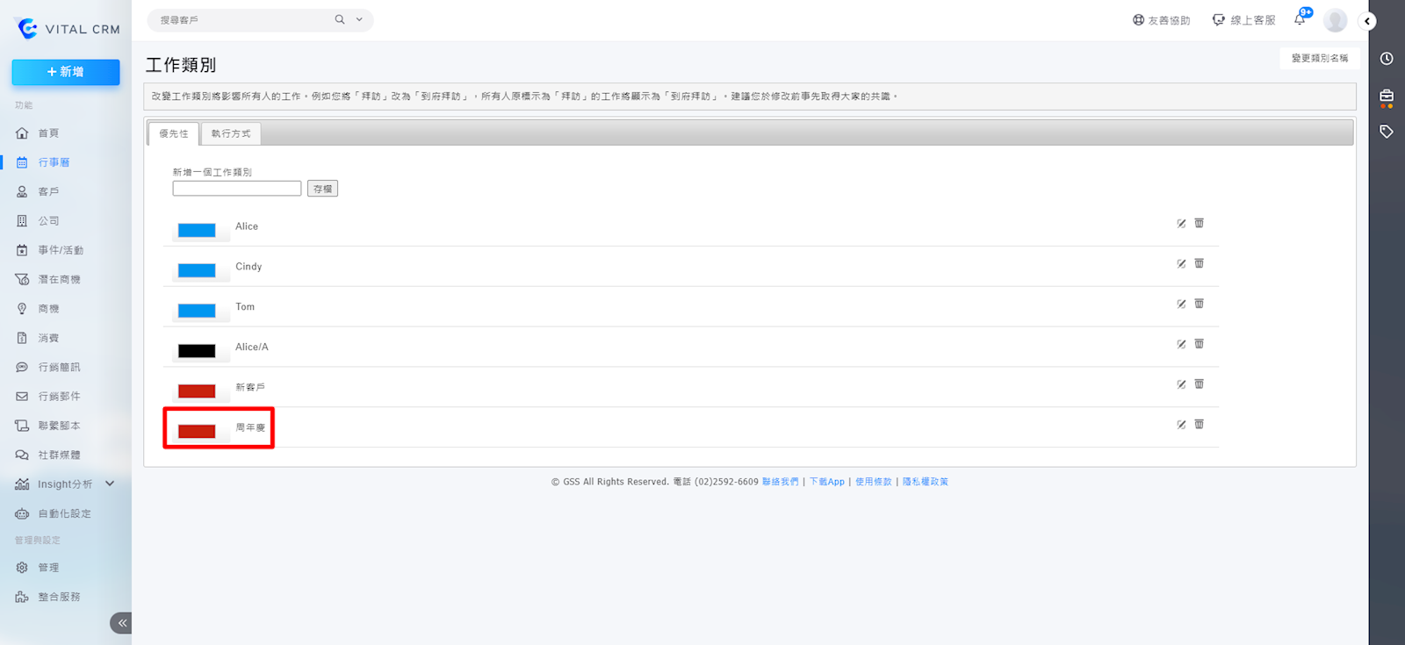Click the edit icon for Alice row
This screenshot has width=1405, height=645.
pos(1181,224)
